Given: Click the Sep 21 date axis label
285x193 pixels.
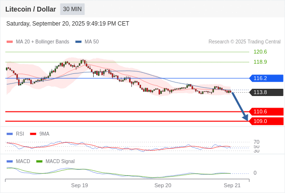Looking at the screenshot, I should pyautogui.click(x=232, y=185).
